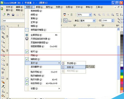Viewport: 124px width, 99px height.
Task: Select the Eyedropper tool
Action: [3, 86]
